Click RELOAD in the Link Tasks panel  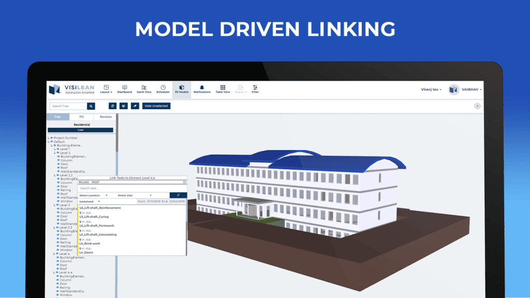[x=83, y=182]
